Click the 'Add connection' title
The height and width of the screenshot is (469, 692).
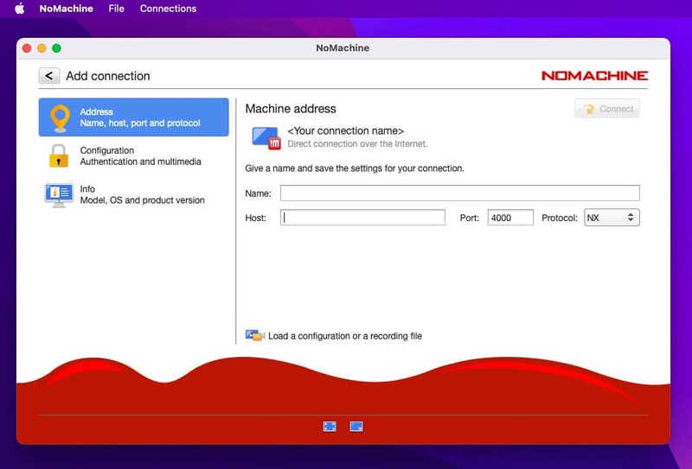click(107, 76)
